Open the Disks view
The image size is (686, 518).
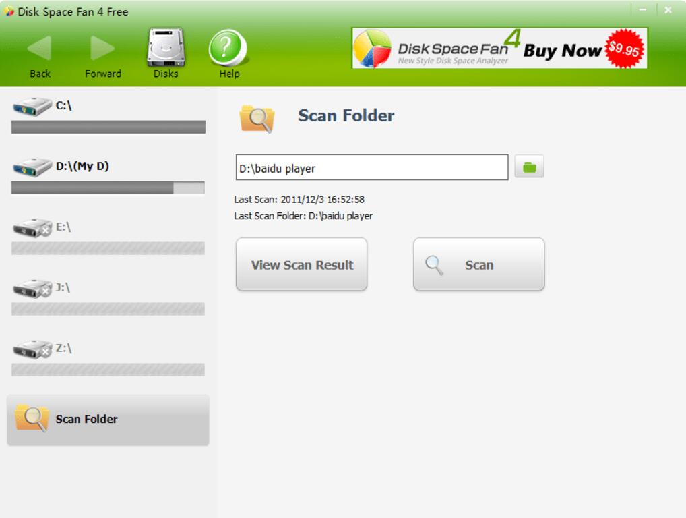tap(165, 49)
